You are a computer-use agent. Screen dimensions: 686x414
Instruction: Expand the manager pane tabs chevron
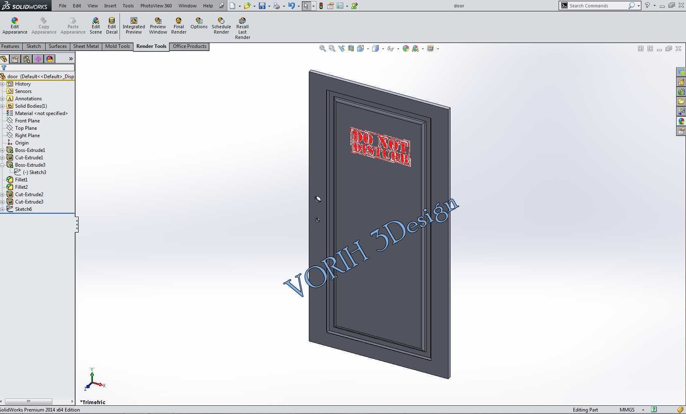tap(70, 59)
